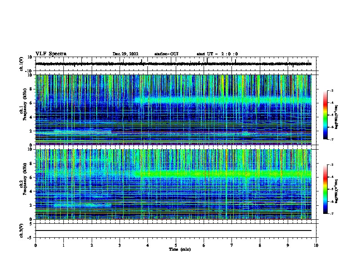356x275 pixels.
Task: Click time axis tick label '5'
Action: point(176,245)
